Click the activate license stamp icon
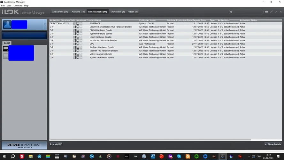 [271, 12]
